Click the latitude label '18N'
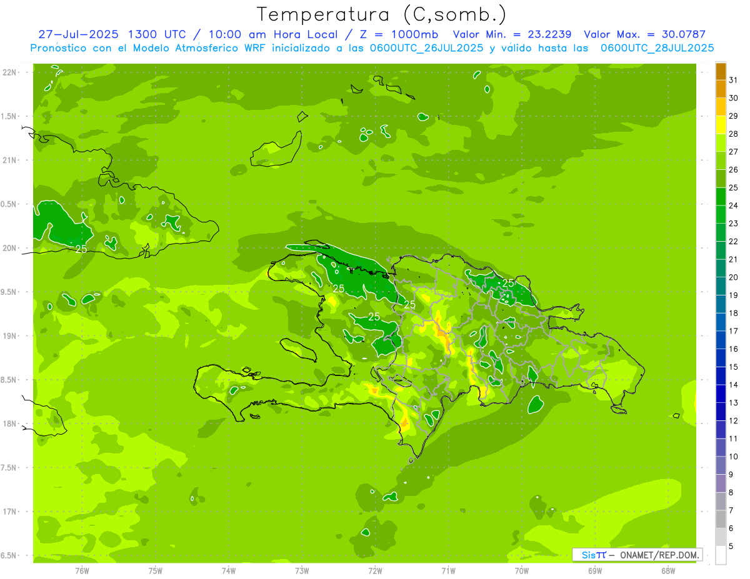This screenshot has width=750, height=579. tap(11, 424)
